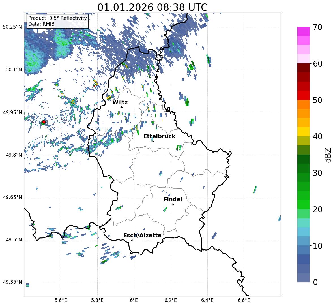
Task: Click the dBZ colorbar axis label
Action: tap(328, 155)
